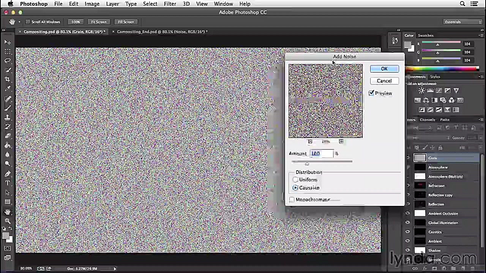Choose Uniform distribution
Viewport: 486px width, 273px height.
click(295, 180)
